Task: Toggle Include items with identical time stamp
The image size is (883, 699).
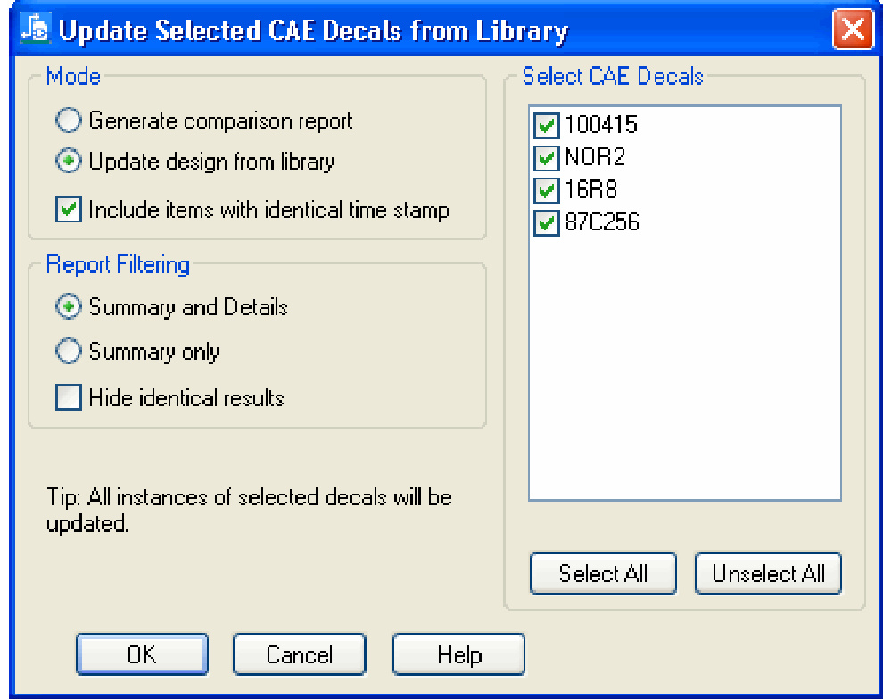Action: [x=69, y=210]
